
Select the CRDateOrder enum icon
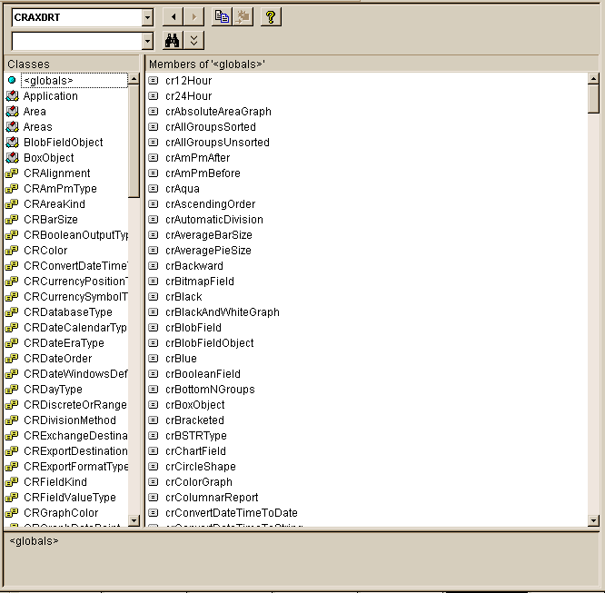[x=12, y=359]
